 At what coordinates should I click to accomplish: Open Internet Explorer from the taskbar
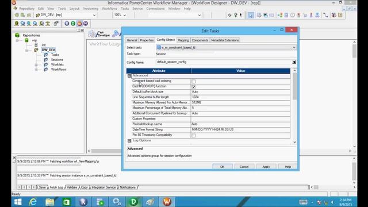(x=33, y=202)
